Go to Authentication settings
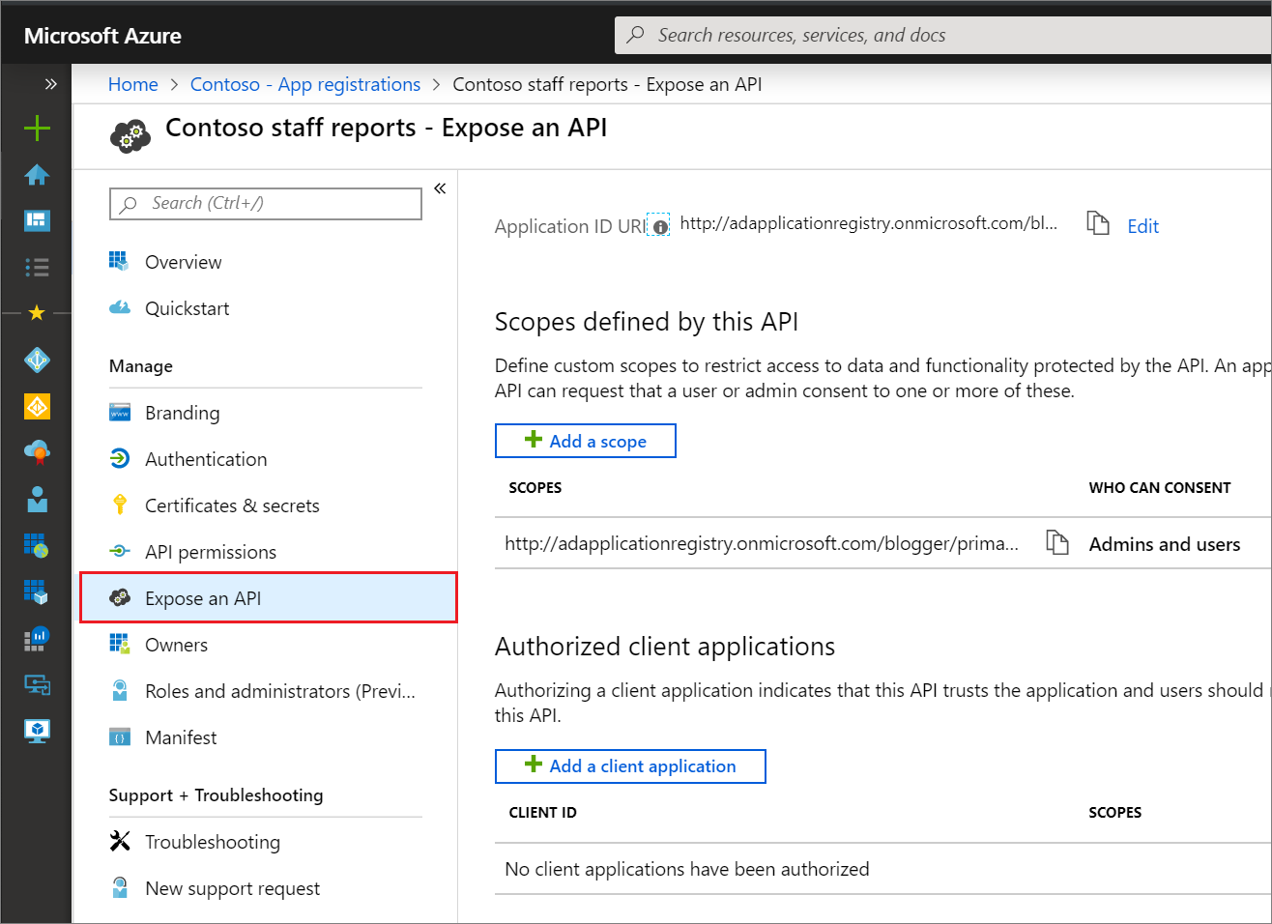This screenshot has width=1272, height=924. point(206,459)
